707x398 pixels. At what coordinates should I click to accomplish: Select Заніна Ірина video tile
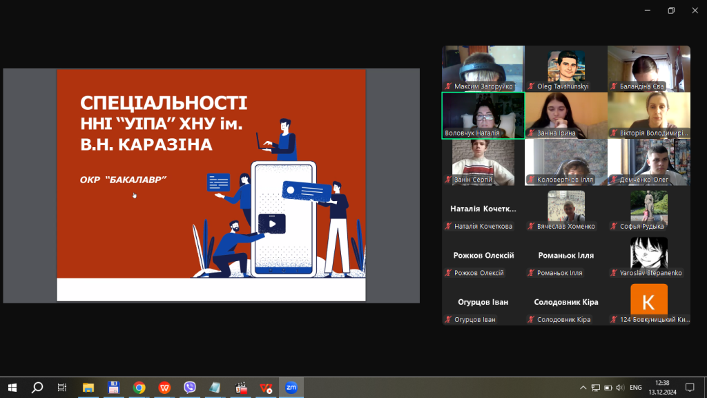point(566,115)
